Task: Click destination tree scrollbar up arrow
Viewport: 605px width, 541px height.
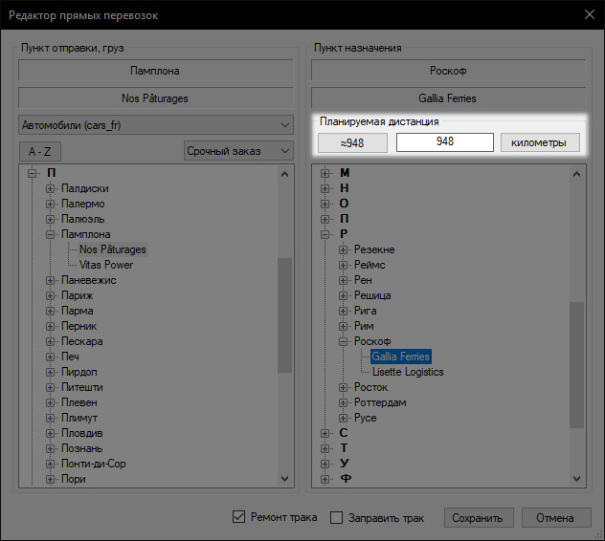Action: (x=577, y=174)
